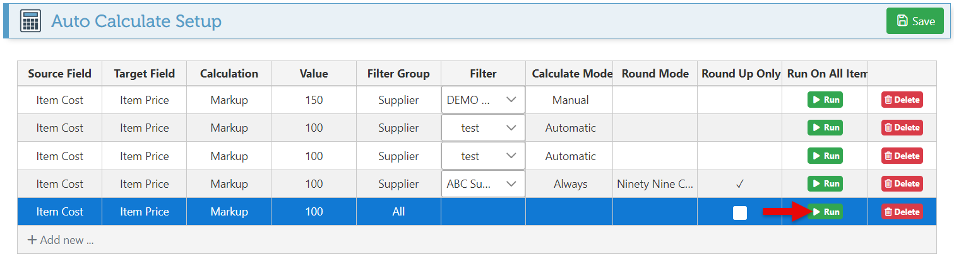The image size is (954, 259).
Task: Click the plus icon to add new row
Action: click(32, 240)
